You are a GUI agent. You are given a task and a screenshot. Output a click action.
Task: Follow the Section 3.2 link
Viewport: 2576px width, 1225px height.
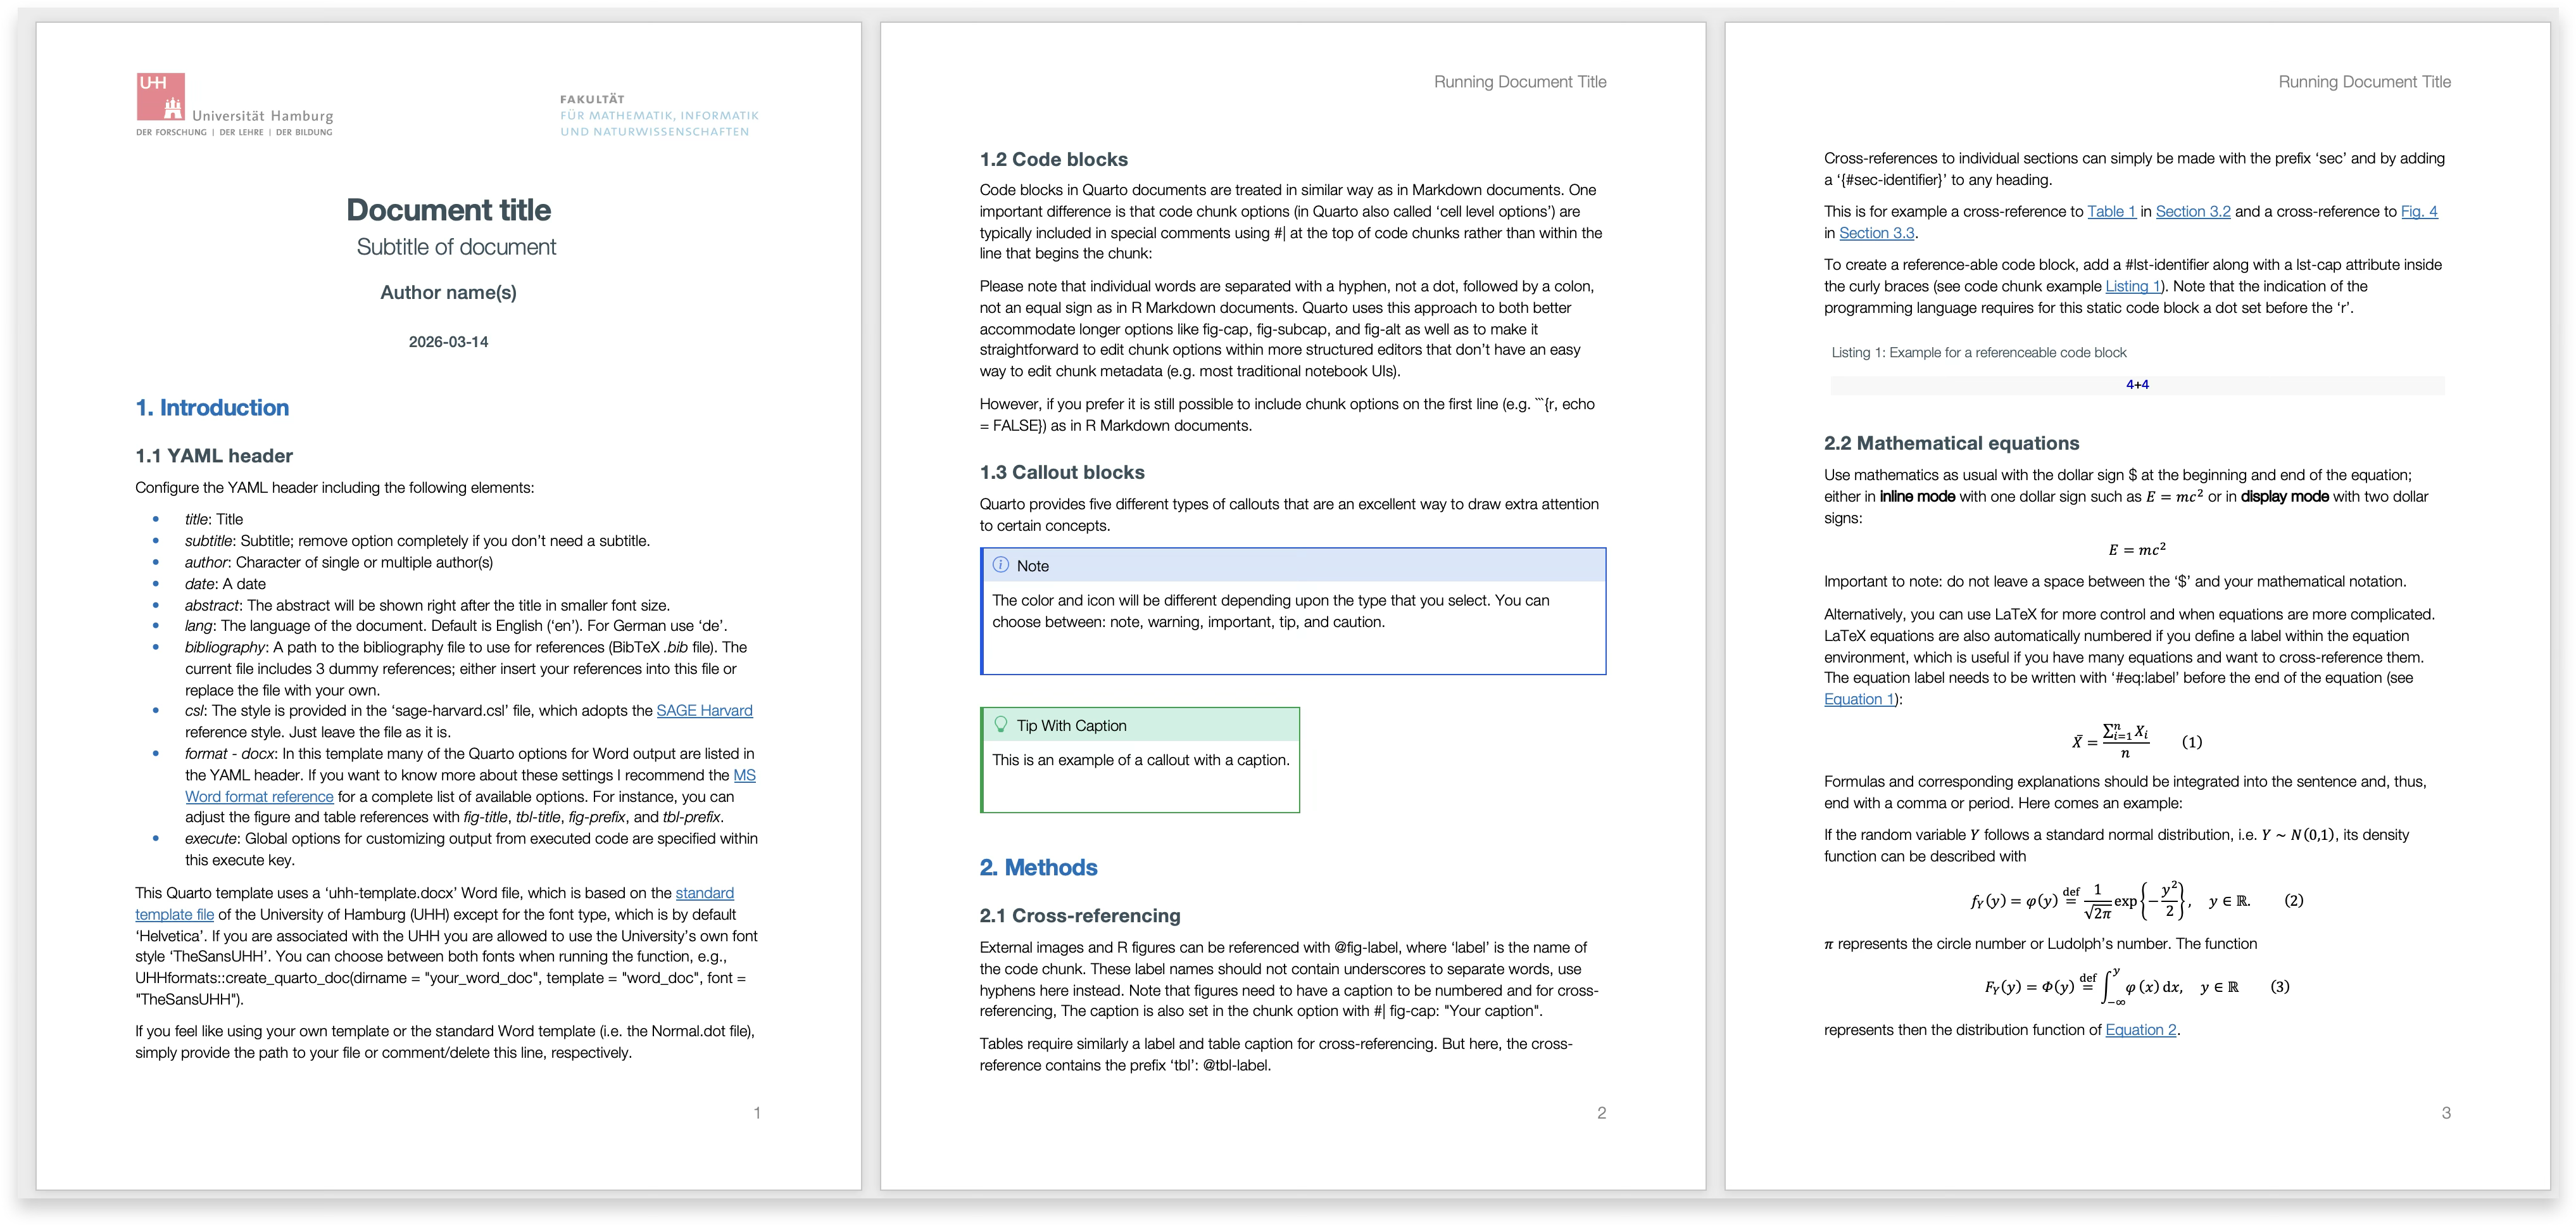[x=2194, y=211]
